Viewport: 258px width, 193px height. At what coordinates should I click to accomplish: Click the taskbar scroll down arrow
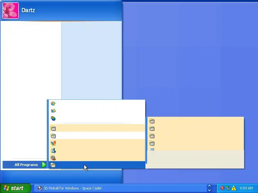209,190
